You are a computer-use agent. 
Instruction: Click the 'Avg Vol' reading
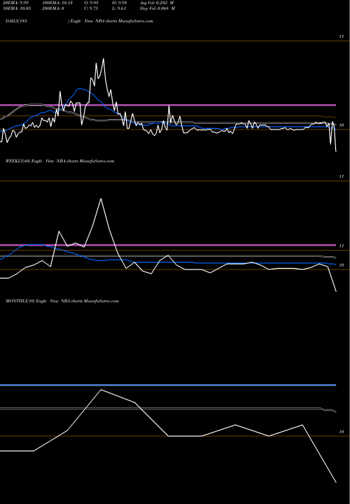click(x=157, y=3)
